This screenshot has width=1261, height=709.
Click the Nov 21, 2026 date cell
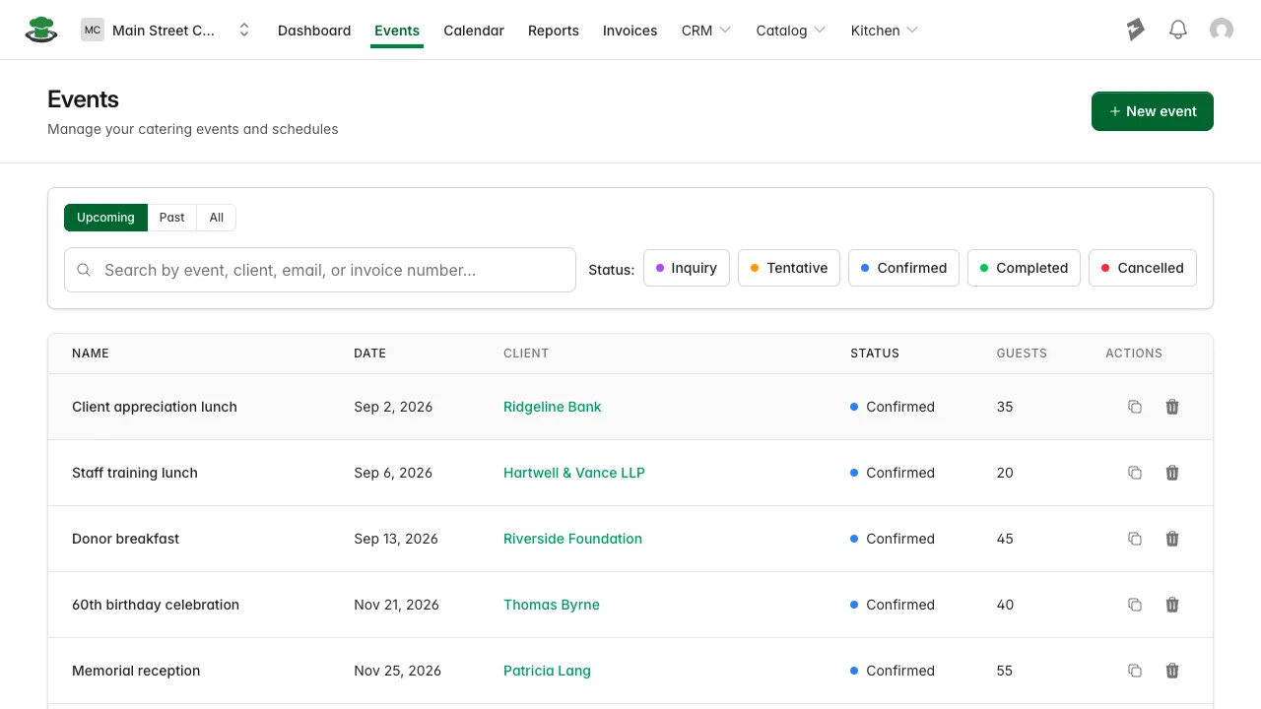coord(396,605)
